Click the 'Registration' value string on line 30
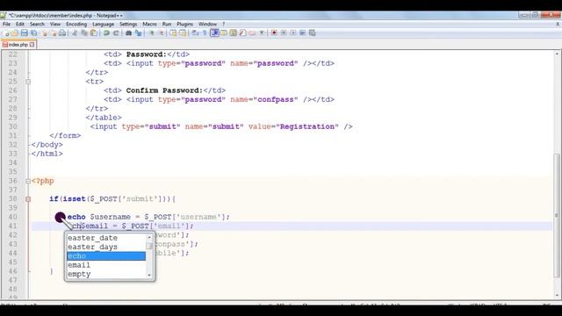 tap(307, 126)
